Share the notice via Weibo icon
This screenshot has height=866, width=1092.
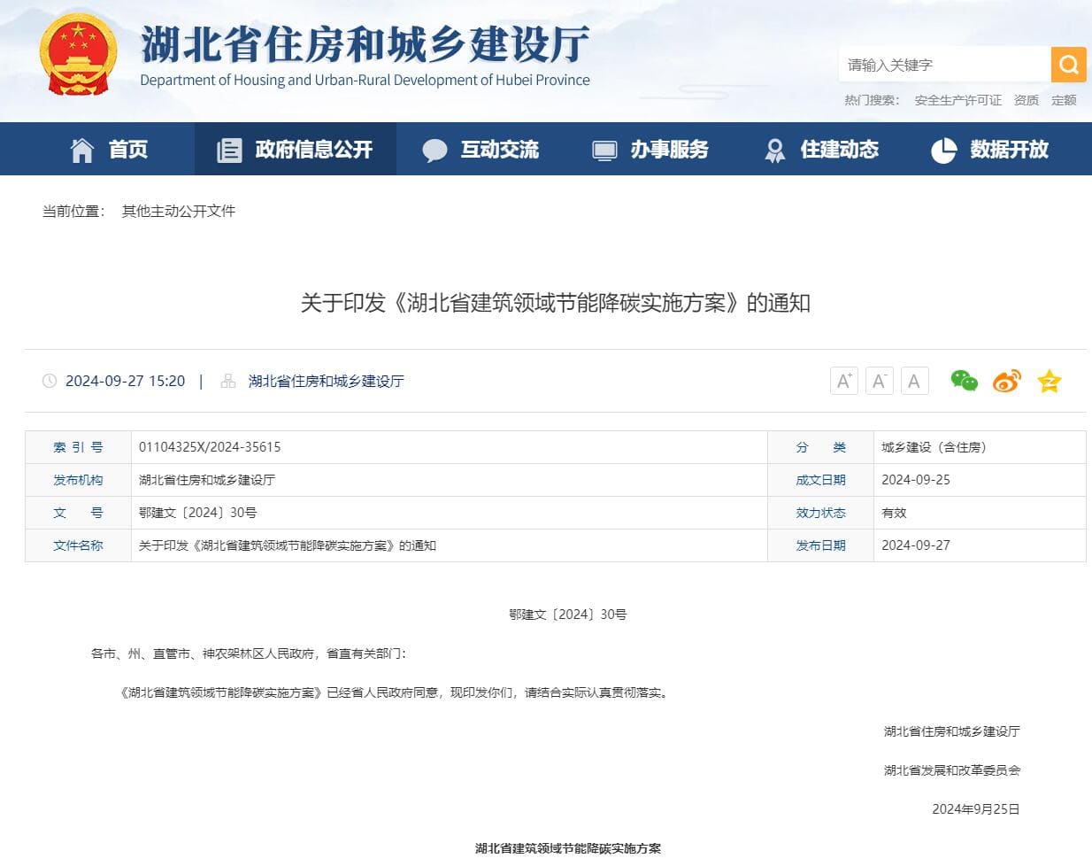pos(1006,381)
